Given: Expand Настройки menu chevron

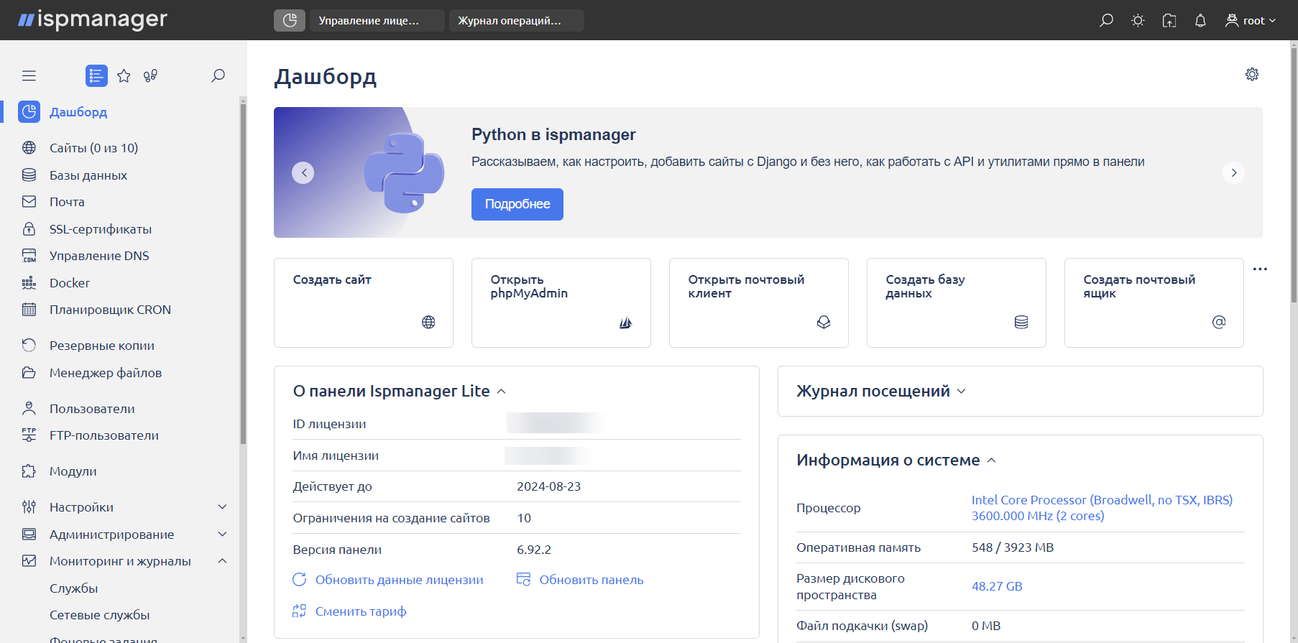Looking at the screenshot, I should (222, 507).
